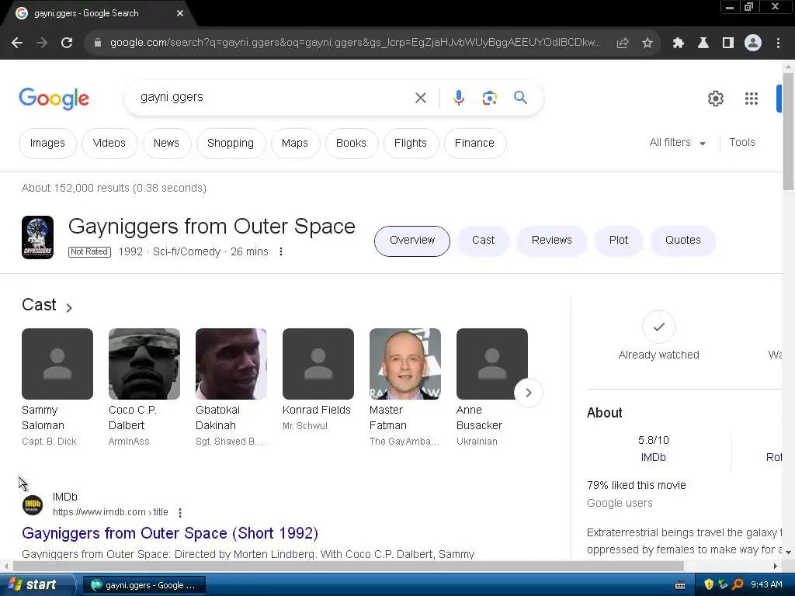Open the Tools options
The height and width of the screenshot is (596, 795).
click(x=742, y=143)
